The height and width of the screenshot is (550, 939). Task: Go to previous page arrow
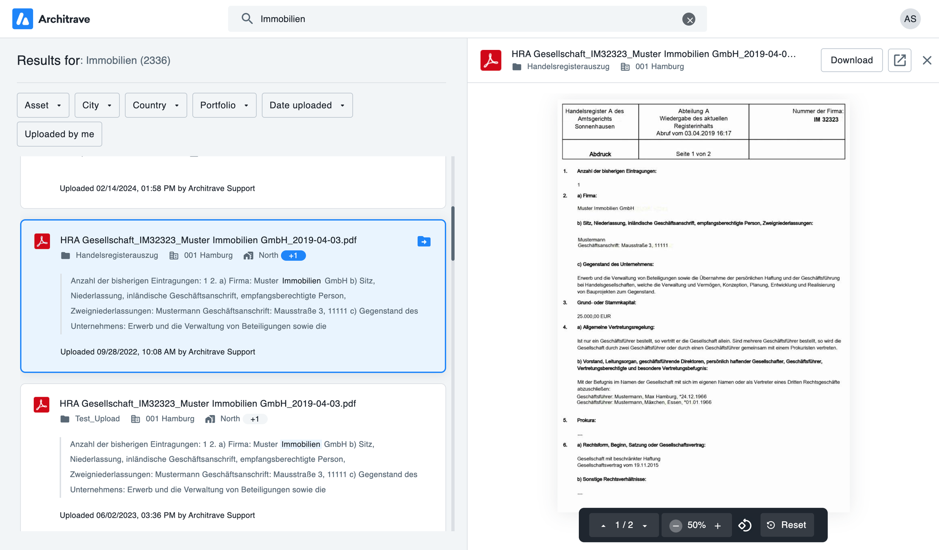coord(603,525)
